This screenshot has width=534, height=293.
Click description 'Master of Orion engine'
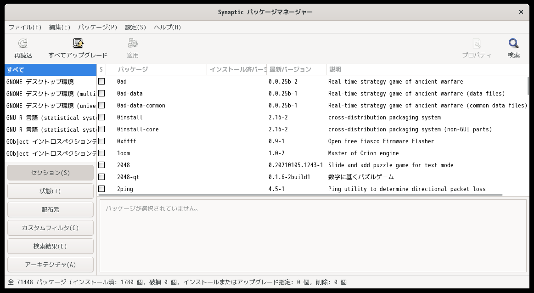pos(363,153)
